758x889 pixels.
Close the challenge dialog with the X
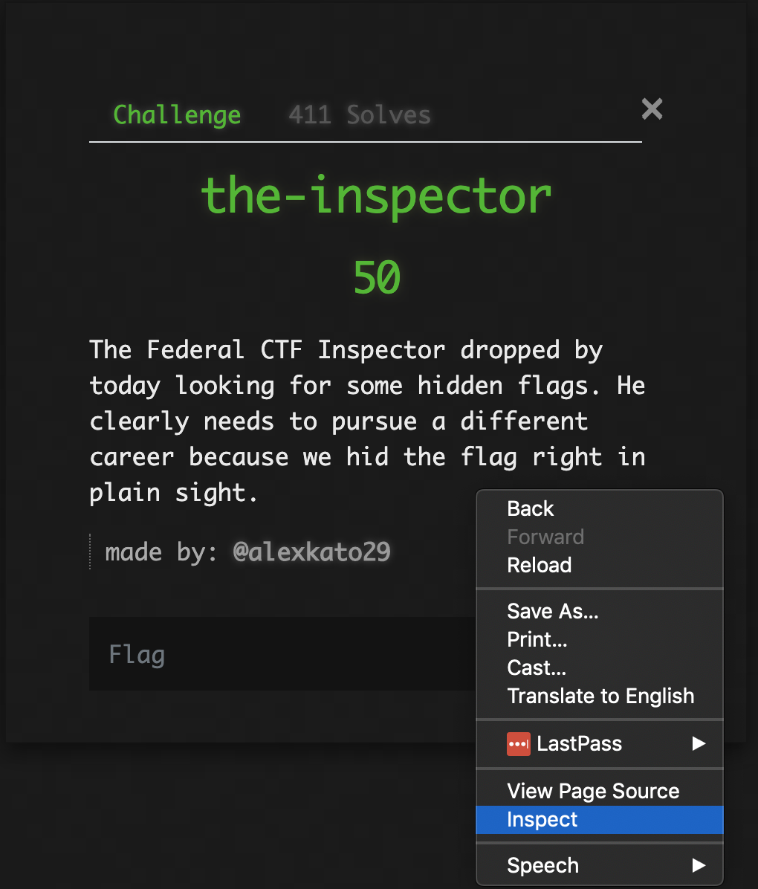pyautogui.click(x=652, y=109)
